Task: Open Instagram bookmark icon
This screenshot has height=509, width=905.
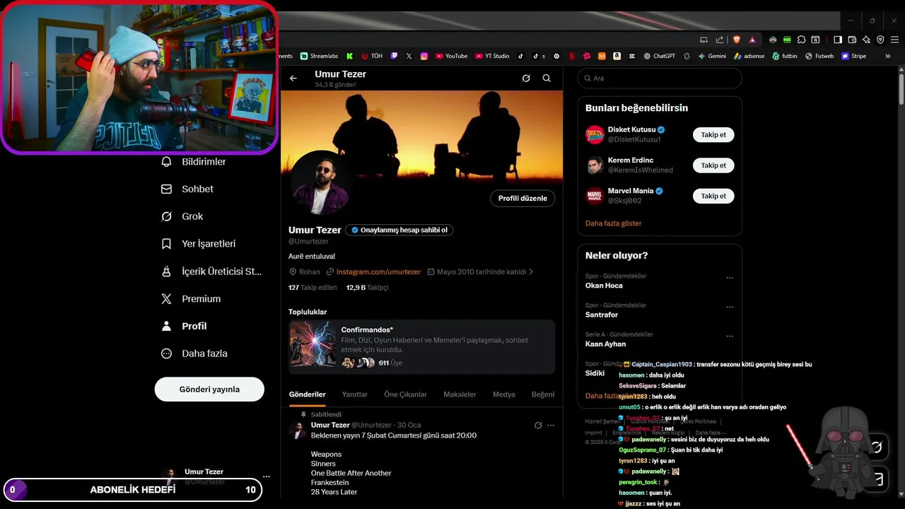Action: coord(424,56)
